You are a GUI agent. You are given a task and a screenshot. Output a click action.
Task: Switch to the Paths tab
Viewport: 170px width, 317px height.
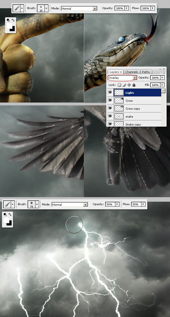pos(146,72)
